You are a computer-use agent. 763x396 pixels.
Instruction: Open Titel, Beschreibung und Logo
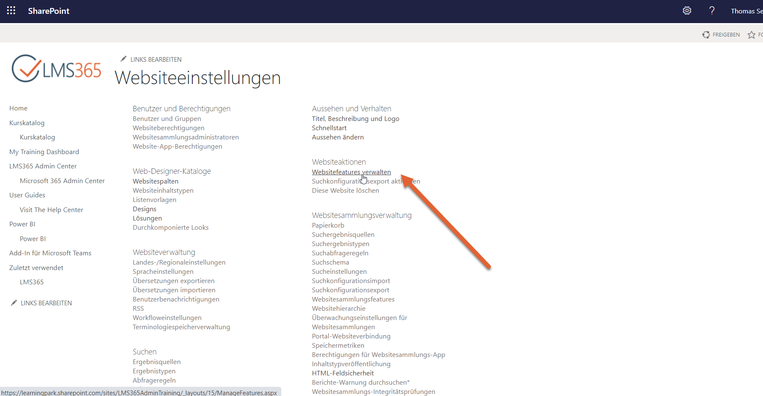(355, 118)
